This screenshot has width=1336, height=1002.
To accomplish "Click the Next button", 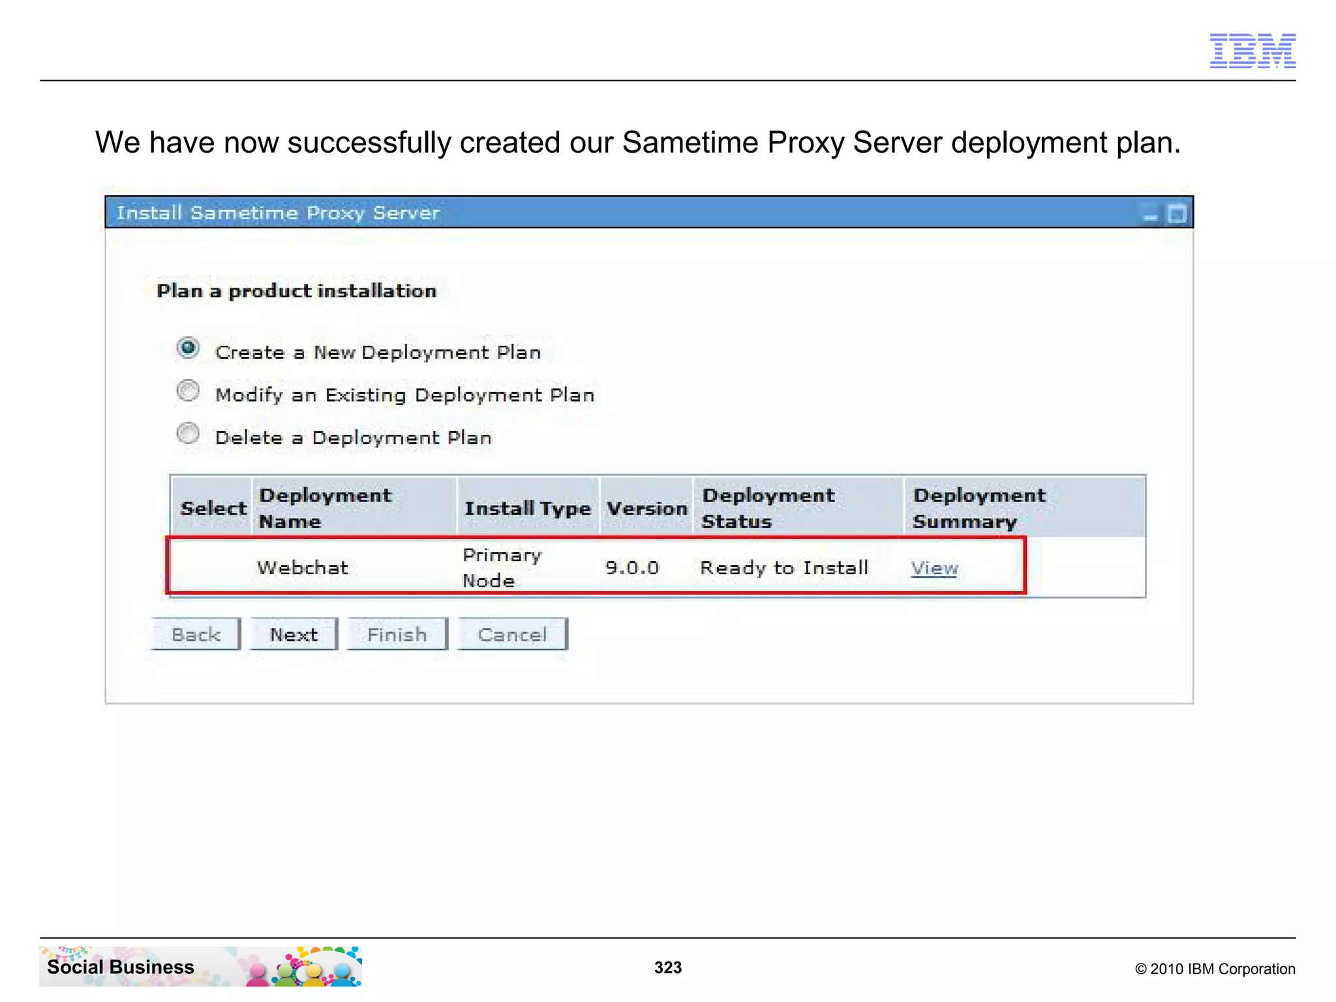I will tap(294, 634).
